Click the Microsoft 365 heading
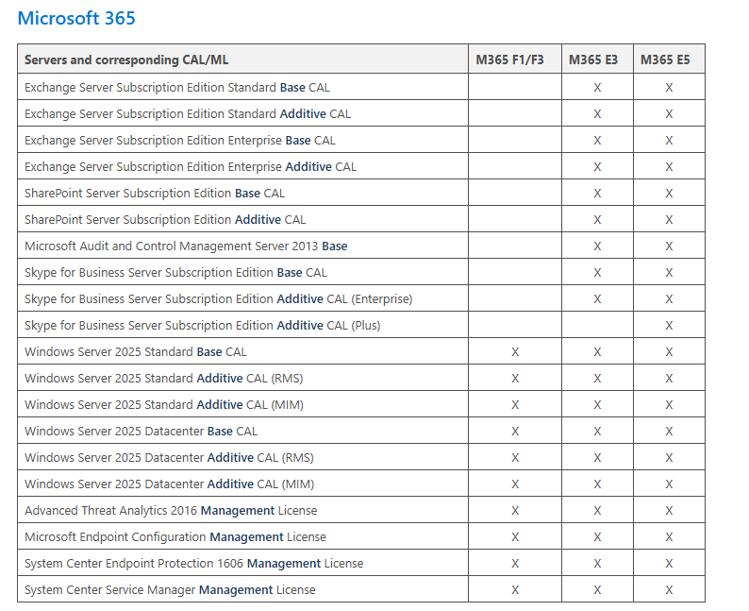This screenshot has height=611, width=749. pos(76,18)
